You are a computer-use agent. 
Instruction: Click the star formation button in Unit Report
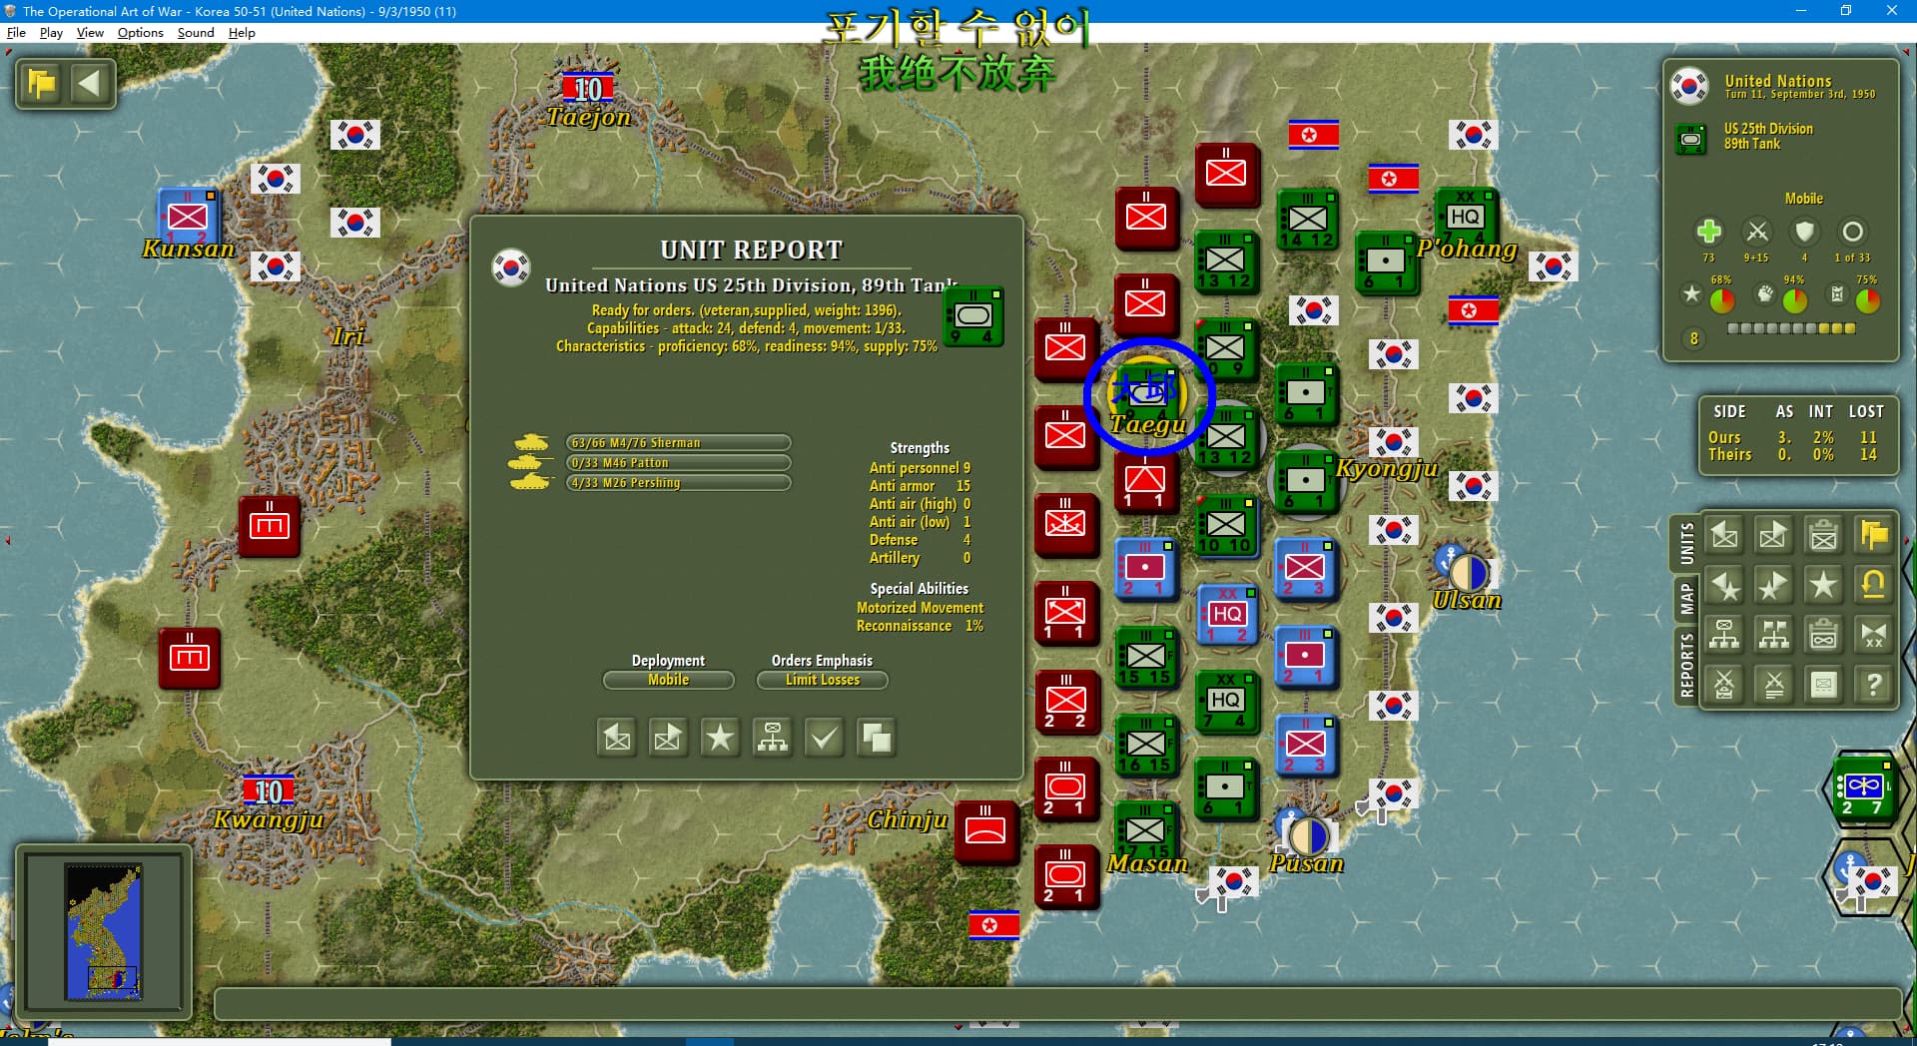coord(720,738)
